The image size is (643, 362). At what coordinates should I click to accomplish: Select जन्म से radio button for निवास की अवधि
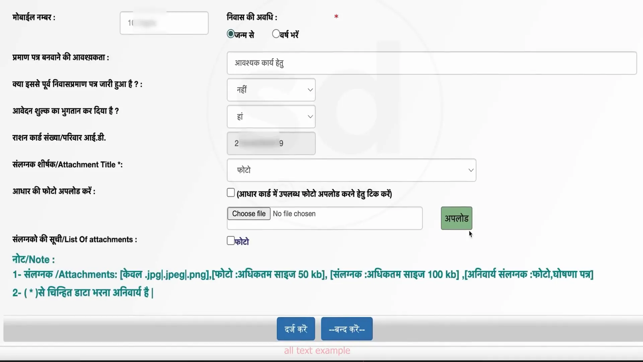pos(230,34)
